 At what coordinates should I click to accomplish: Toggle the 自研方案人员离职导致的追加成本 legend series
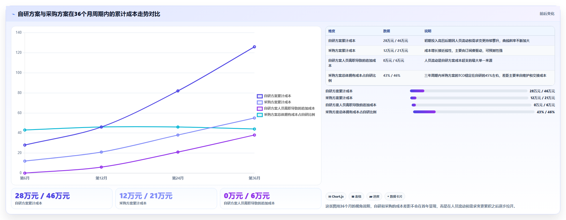[x=286, y=108]
